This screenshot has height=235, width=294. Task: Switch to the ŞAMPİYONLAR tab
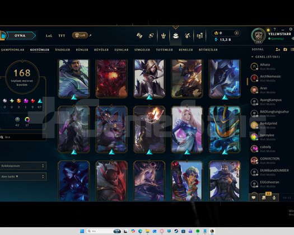click(12, 50)
